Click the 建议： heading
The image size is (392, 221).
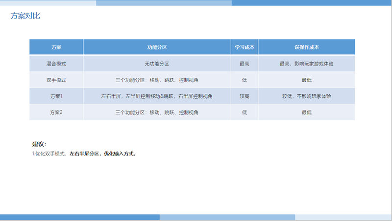pyautogui.click(x=39, y=144)
